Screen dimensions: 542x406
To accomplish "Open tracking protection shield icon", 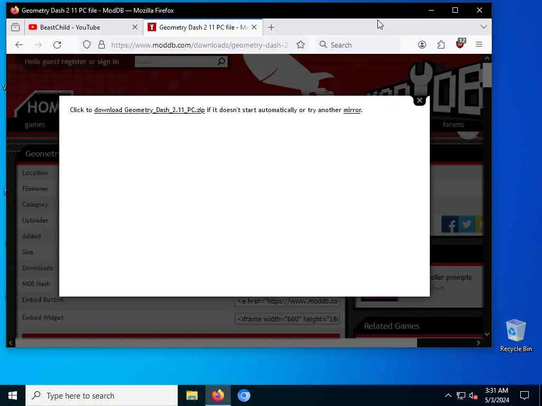I will point(87,44).
